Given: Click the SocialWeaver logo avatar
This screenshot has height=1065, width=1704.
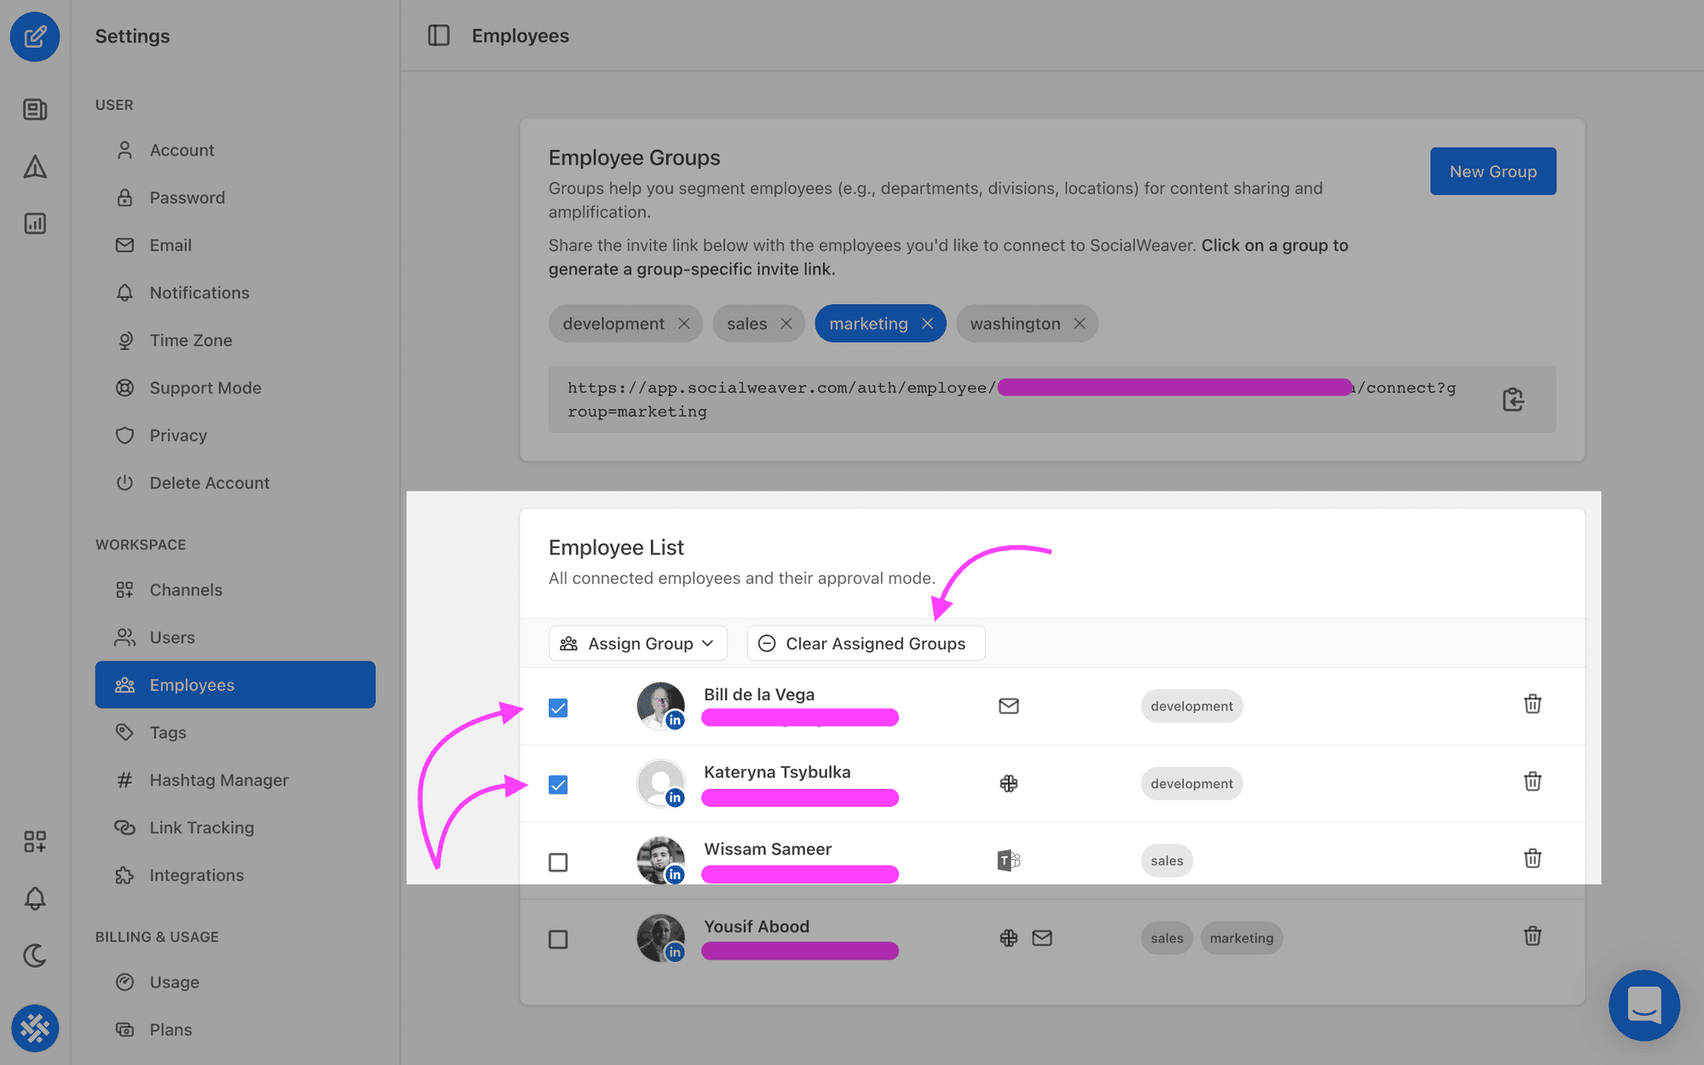Looking at the screenshot, I should click(35, 1028).
